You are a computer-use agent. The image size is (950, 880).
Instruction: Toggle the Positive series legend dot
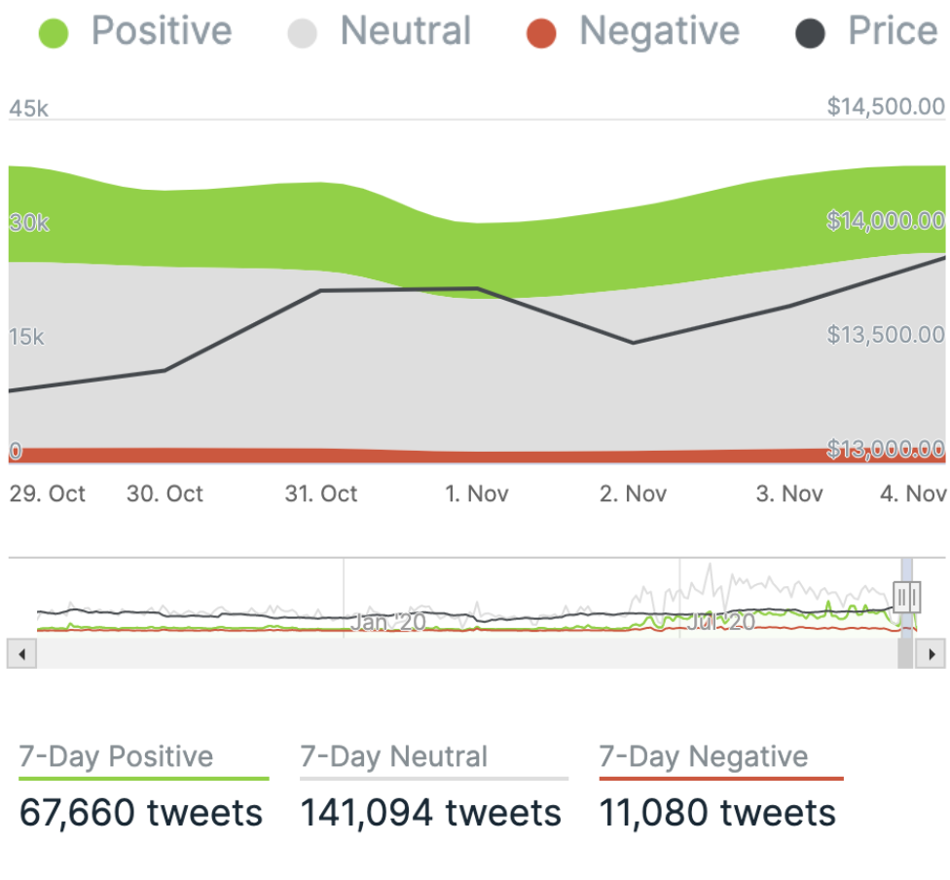point(55,34)
